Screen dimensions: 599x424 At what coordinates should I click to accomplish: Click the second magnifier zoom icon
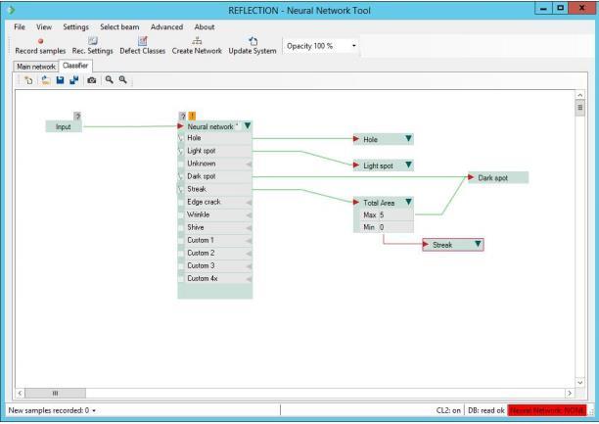[122, 79]
